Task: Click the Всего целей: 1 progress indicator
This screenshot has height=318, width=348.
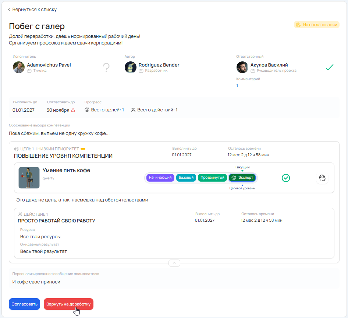Action: pyautogui.click(x=104, y=110)
